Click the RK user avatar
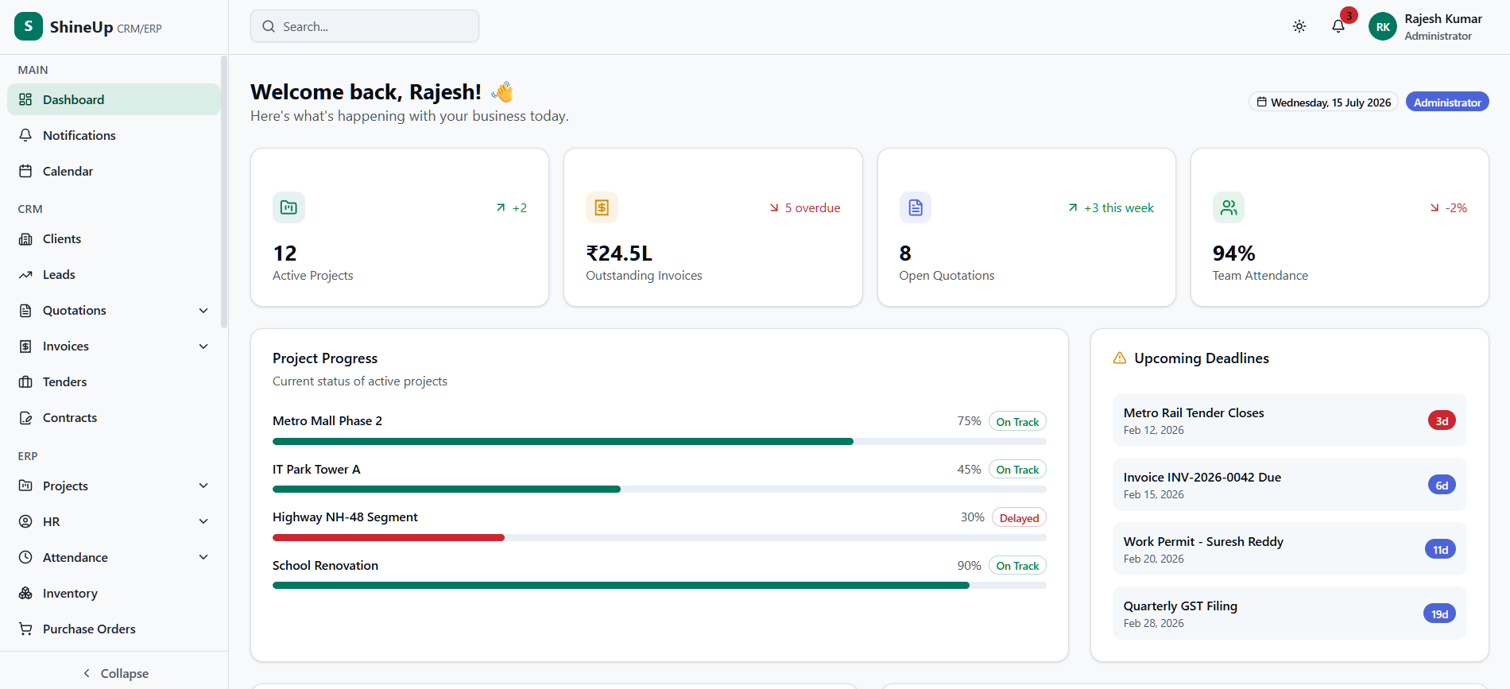The width and height of the screenshot is (1510, 689). [1383, 26]
